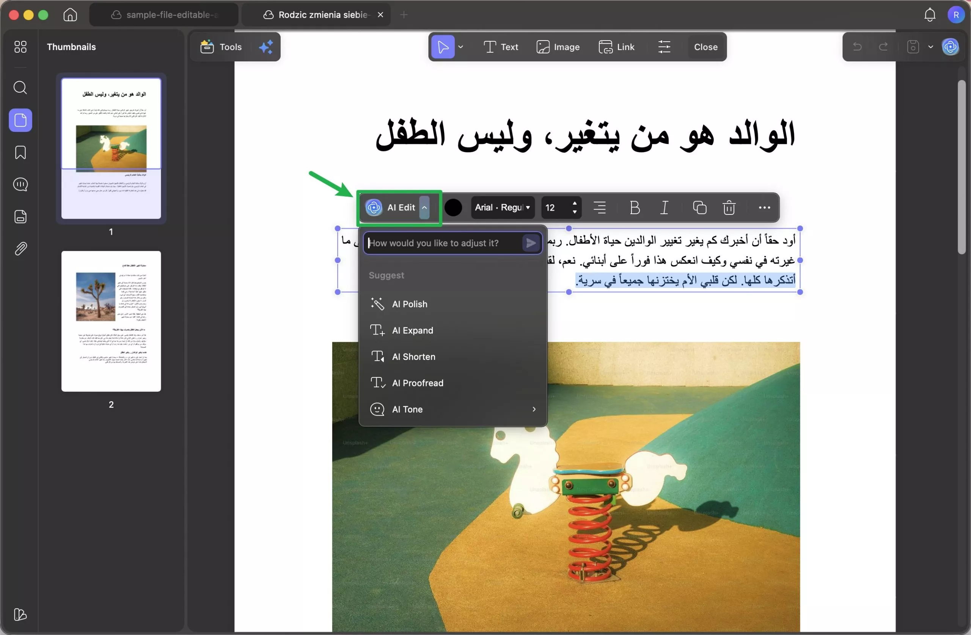Open the search panel in the sidebar
Screen dimensions: 971x635
(x=20, y=88)
